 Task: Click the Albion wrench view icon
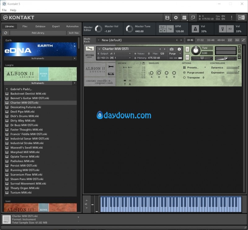(111, 67)
